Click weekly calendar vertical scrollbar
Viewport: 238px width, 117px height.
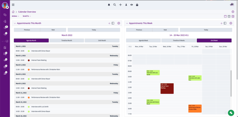tap(231, 83)
